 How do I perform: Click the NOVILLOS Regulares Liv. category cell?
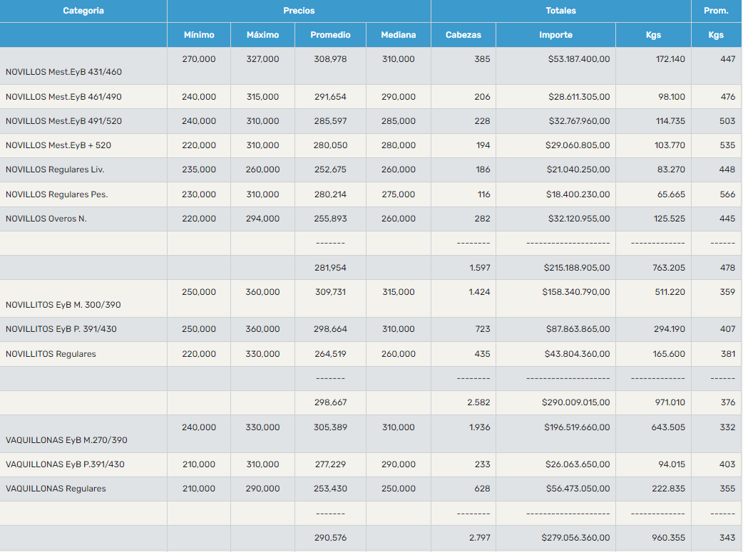tap(55, 170)
